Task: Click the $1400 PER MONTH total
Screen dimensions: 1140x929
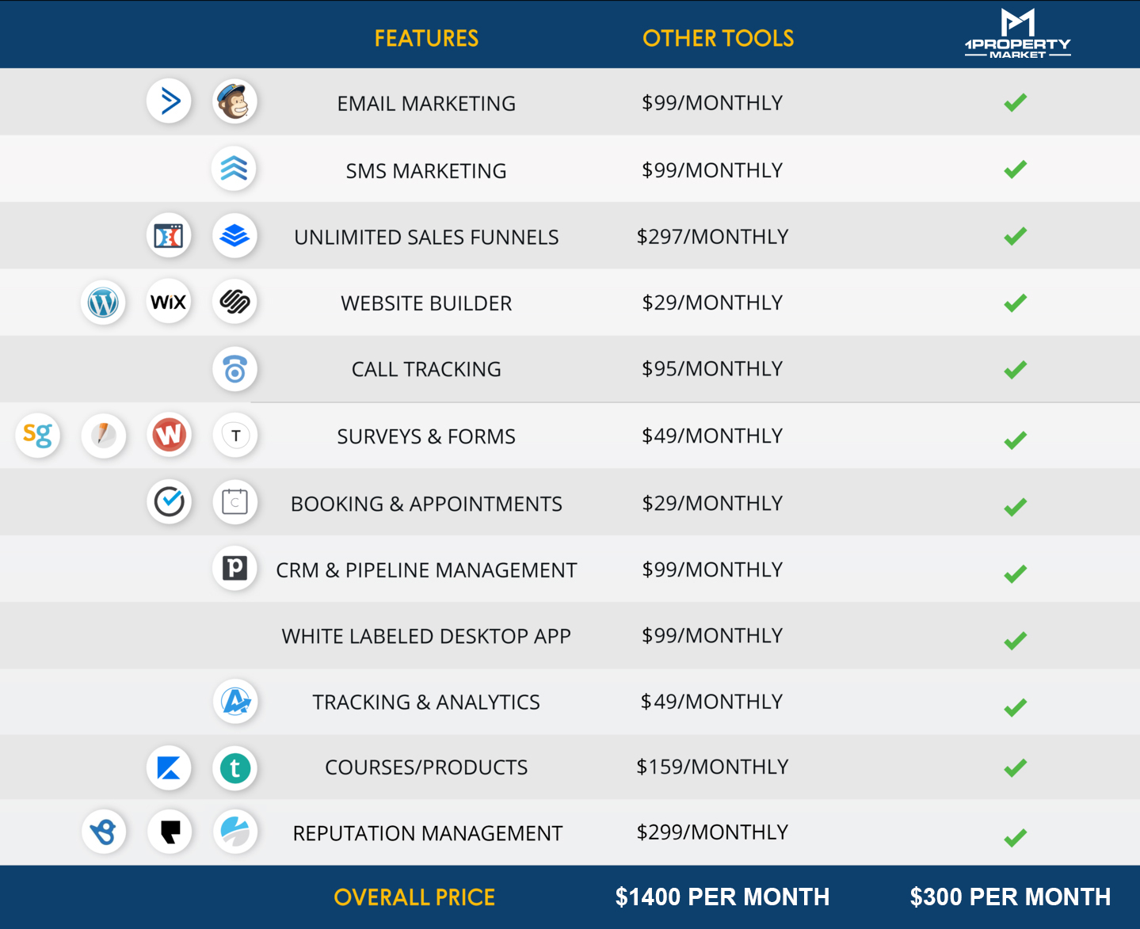Action: (723, 897)
